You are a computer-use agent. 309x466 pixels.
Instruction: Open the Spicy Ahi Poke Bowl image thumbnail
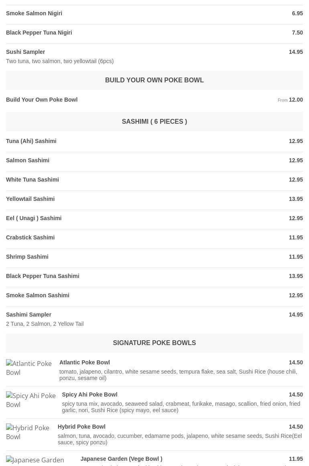pos(31,400)
